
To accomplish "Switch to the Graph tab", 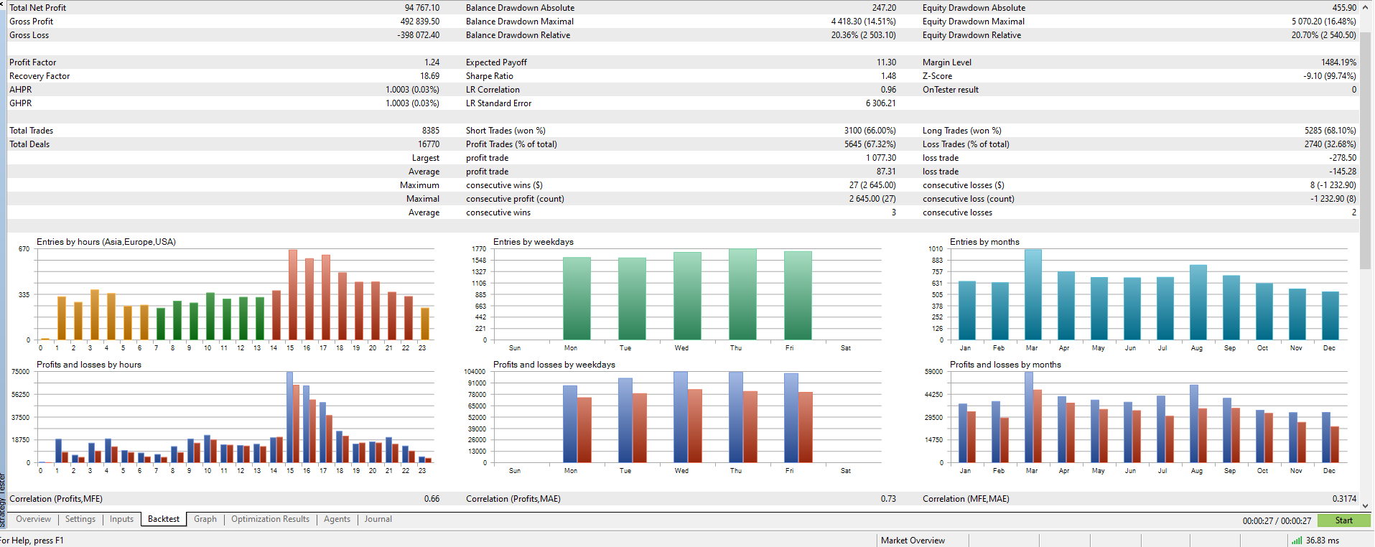I will coord(205,519).
